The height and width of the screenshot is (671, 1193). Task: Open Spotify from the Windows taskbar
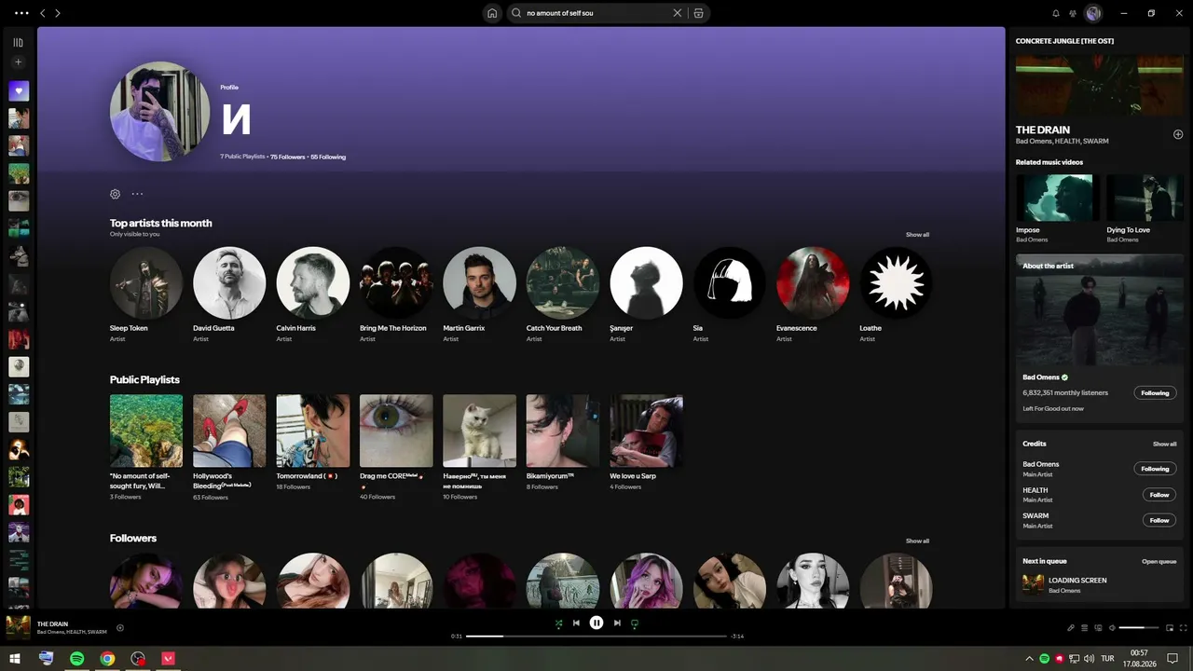tap(76, 658)
